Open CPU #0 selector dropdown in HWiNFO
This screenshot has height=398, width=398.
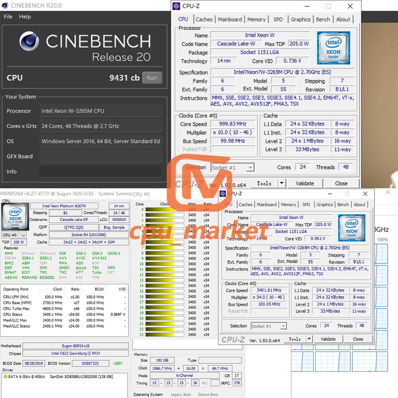point(14,235)
